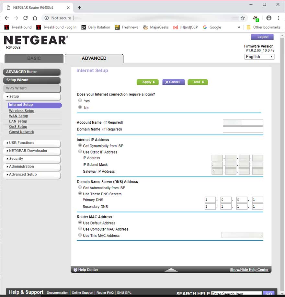Collapse the Setup menu section

pyautogui.click(x=32, y=97)
